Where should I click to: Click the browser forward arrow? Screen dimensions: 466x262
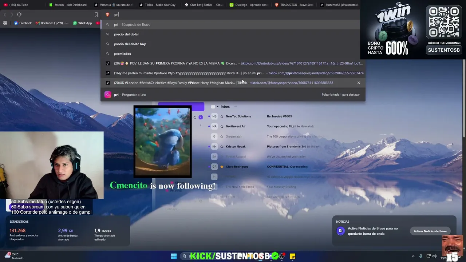12,15
